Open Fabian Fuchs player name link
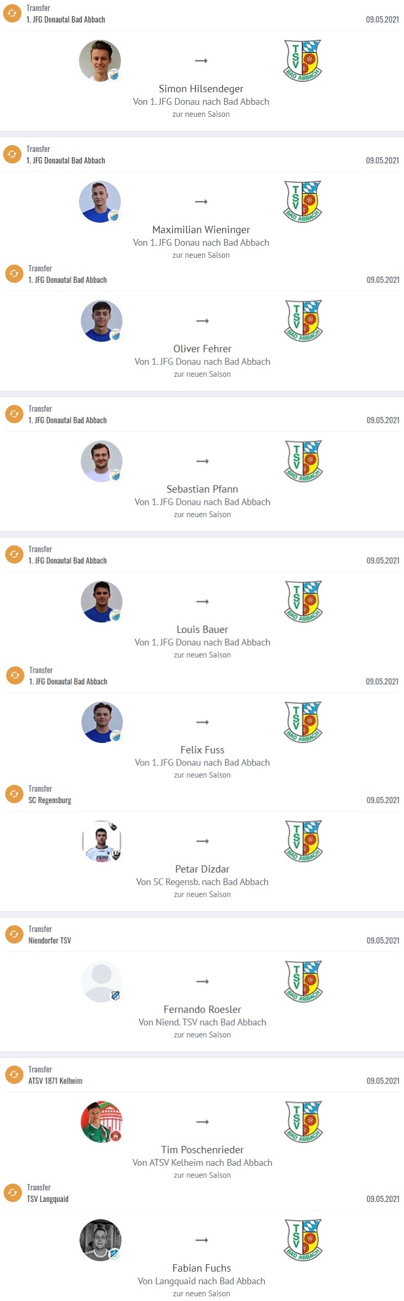 click(x=201, y=1268)
